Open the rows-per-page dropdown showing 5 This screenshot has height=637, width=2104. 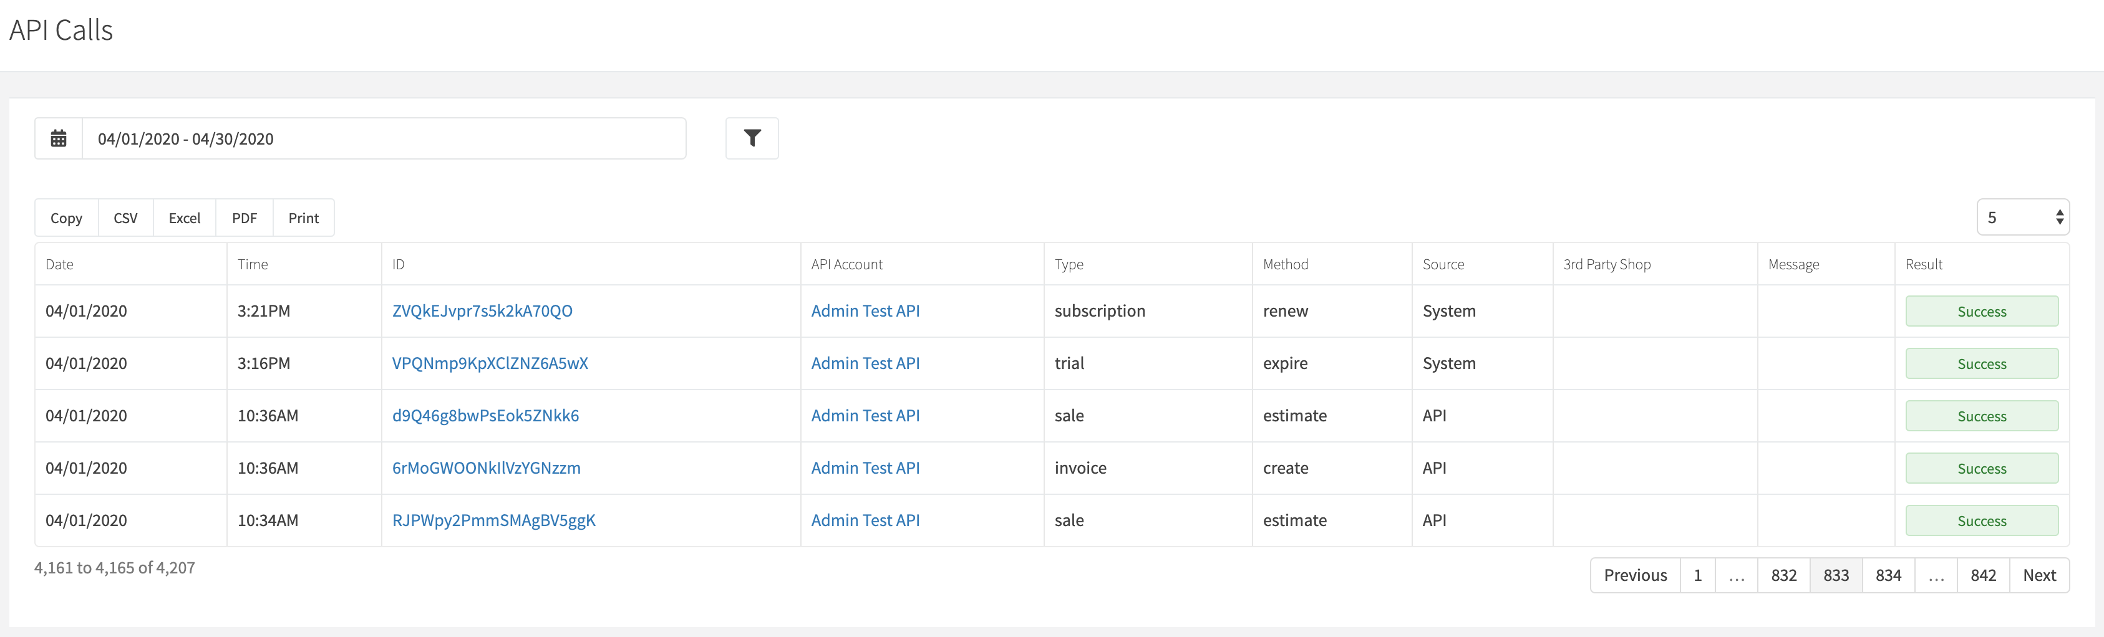coord(2023,217)
